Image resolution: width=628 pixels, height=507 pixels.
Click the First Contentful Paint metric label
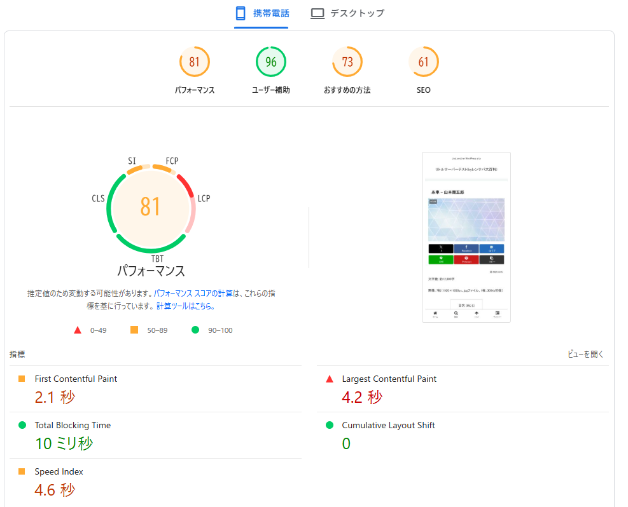tap(76, 379)
